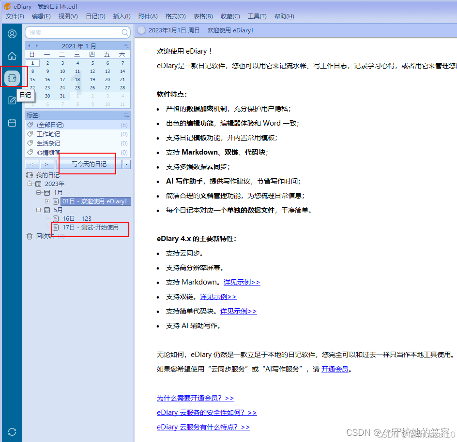Open 简单代码块 详见示例>> link

point(238,311)
